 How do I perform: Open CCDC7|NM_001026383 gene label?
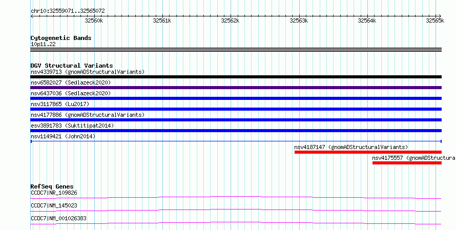[58, 218]
